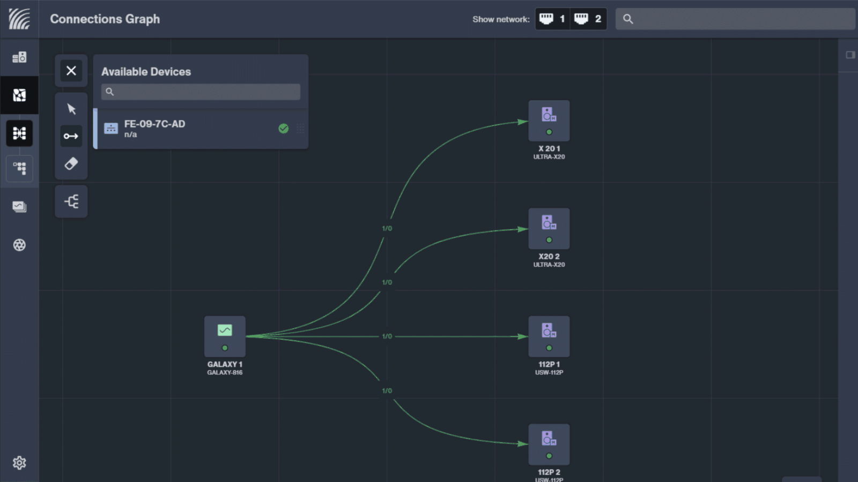Toggle network 1 visibility

[x=553, y=19]
